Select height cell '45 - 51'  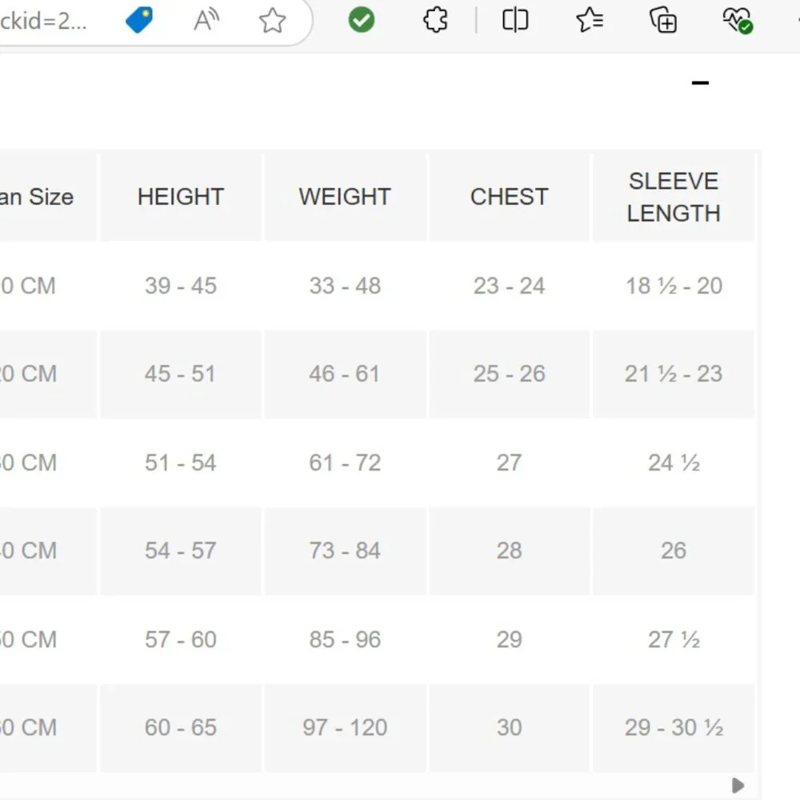pos(181,374)
